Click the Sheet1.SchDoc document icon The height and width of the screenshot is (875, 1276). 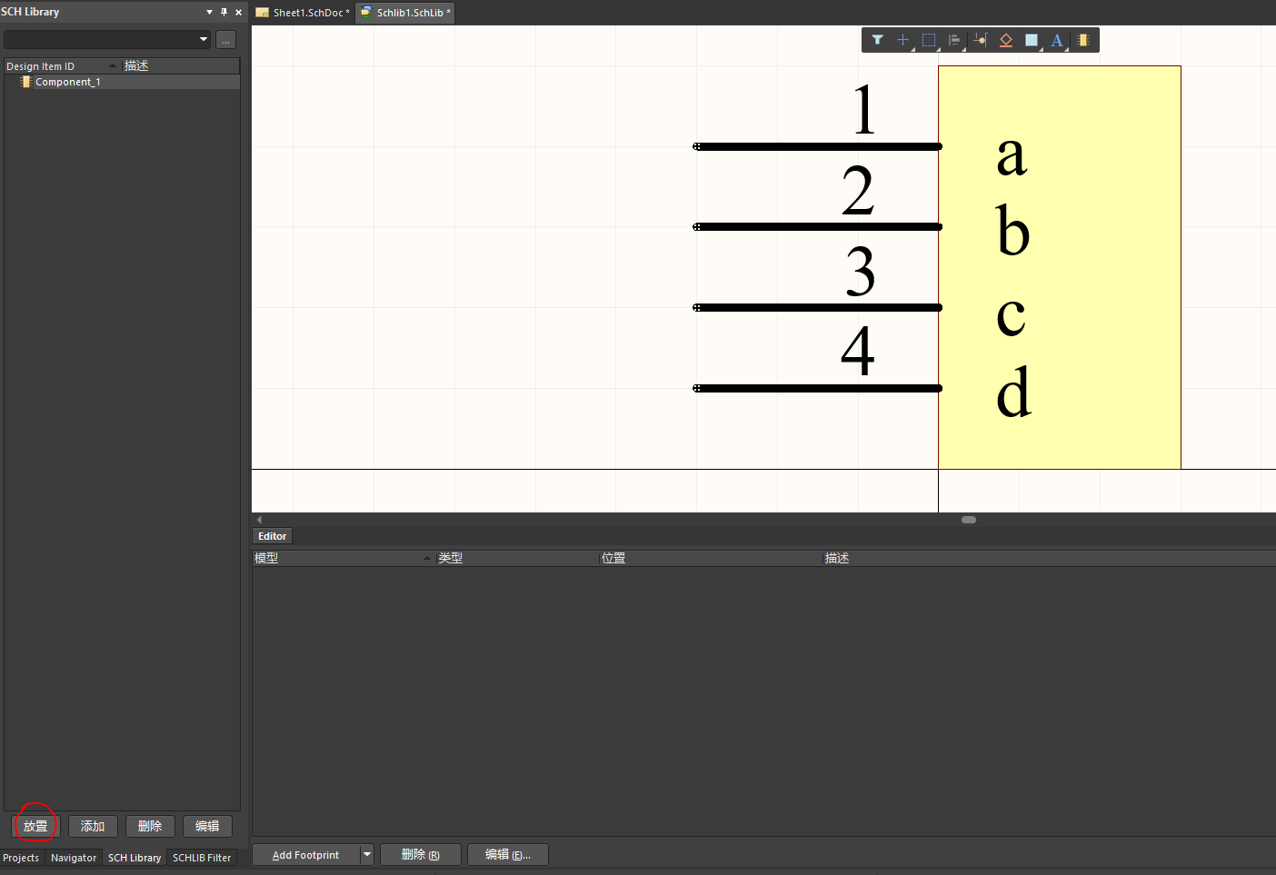(x=263, y=13)
